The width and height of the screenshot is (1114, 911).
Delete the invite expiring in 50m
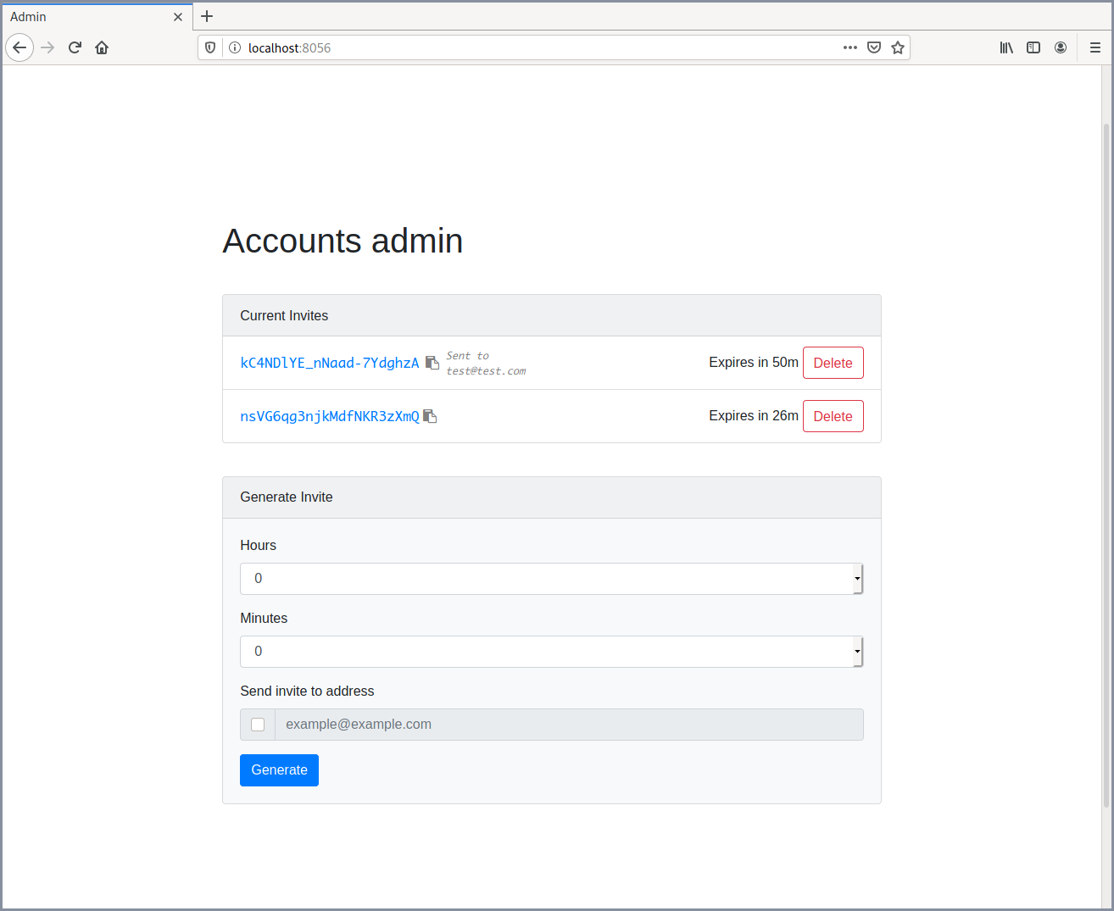[833, 363]
